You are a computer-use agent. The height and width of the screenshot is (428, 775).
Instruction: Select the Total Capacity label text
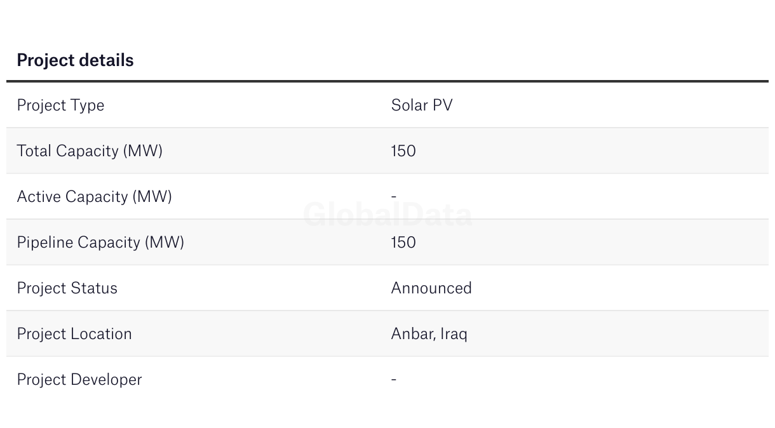coord(68,151)
